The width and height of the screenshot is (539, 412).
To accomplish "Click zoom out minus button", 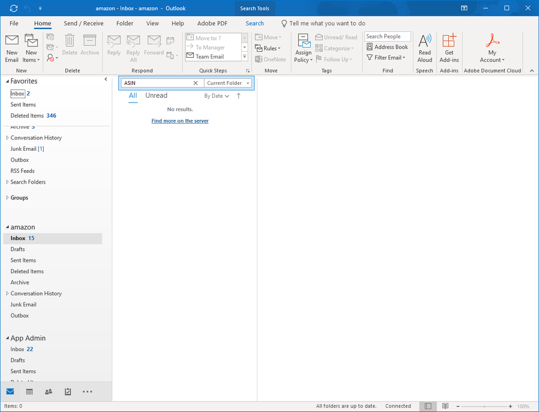I will tap(458, 407).
